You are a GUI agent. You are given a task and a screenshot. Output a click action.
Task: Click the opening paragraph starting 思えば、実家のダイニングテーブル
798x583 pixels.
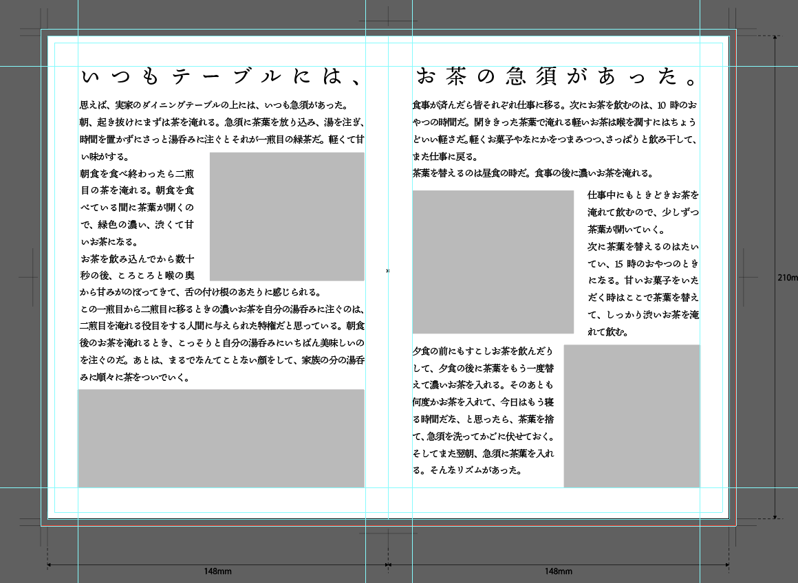[220, 107]
